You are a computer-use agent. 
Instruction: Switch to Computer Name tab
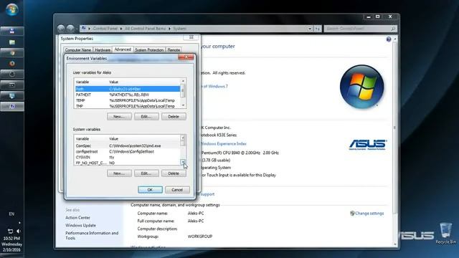coord(78,50)
